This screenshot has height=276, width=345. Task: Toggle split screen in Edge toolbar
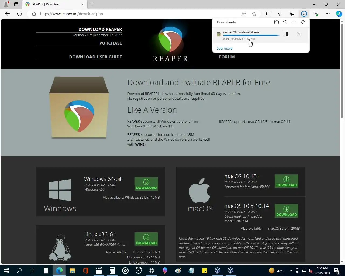coord(268,14)
